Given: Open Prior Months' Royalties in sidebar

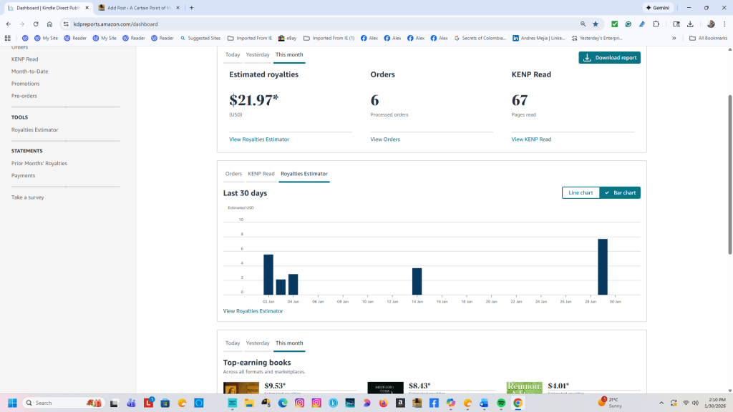Looking at the screenshot, I should (x=39, y=163).
